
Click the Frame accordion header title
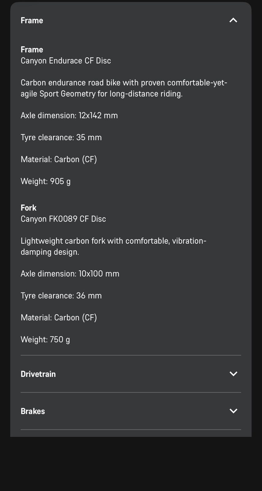click(32, 21)
